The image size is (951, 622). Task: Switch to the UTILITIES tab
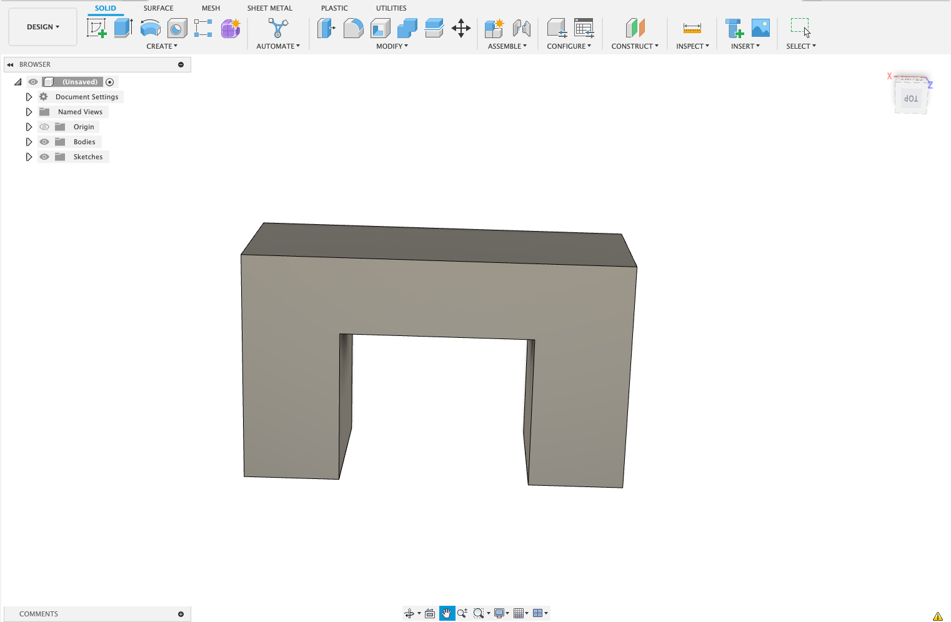[x=391, y=8]
